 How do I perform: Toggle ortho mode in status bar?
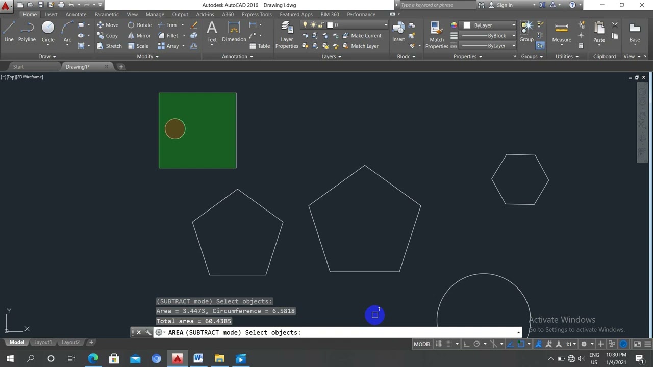(466, 344)
